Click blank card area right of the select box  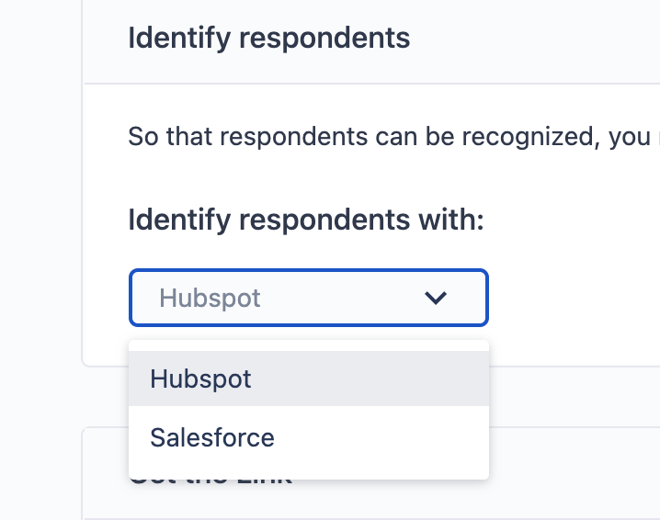click(570, 298)
